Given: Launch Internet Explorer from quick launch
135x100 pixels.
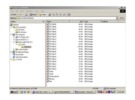Looking at the screenshot, I should point(25,92).
